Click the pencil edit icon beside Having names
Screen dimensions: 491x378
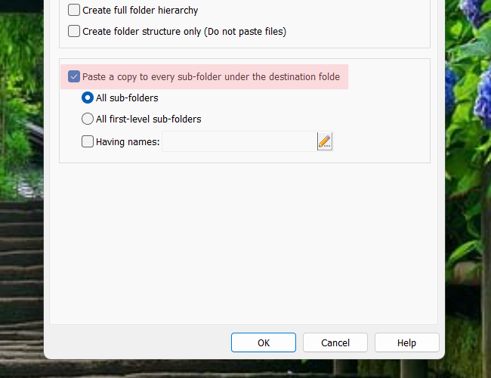point(325,141)
